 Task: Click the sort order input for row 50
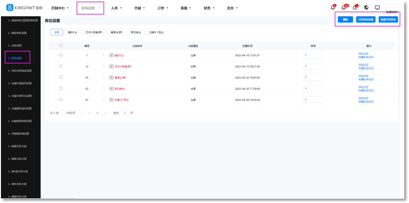[x=313, y=77]
